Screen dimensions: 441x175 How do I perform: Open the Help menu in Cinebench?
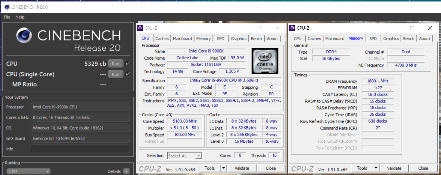coord(20,17)
